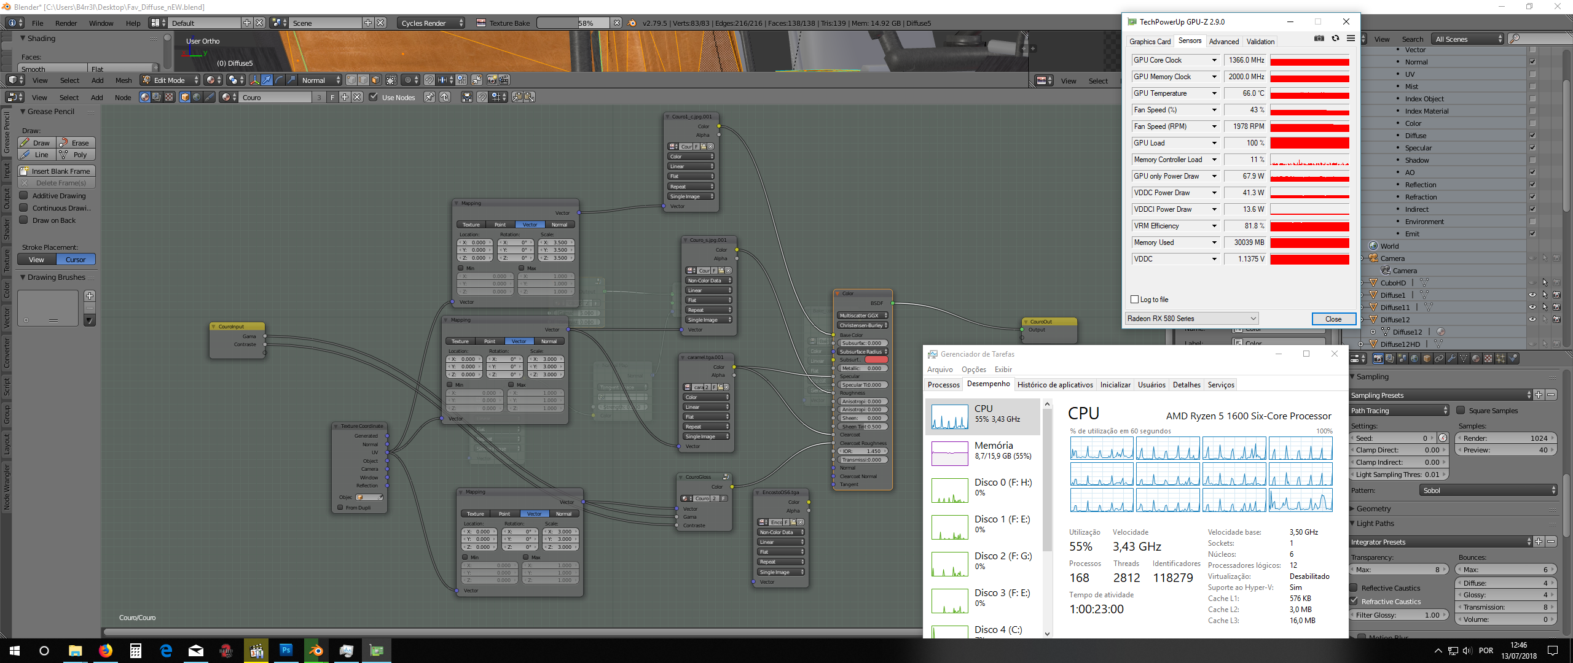
Task: Enable rotate manipulator in 3D view header
Action: click(279, 80)
